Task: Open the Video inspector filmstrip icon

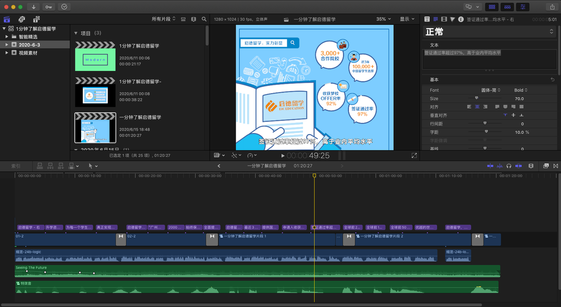Action: tap(444, 19)
